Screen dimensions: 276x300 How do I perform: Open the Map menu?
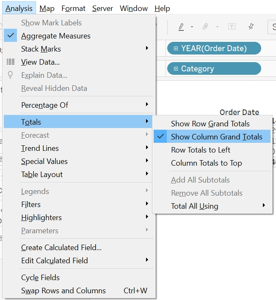click(47, 8)
